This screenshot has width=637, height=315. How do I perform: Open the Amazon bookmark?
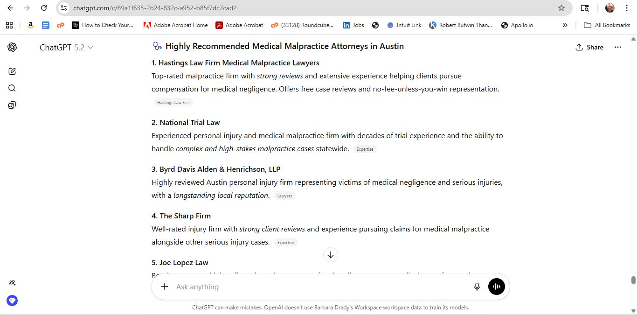coord(31,25)
